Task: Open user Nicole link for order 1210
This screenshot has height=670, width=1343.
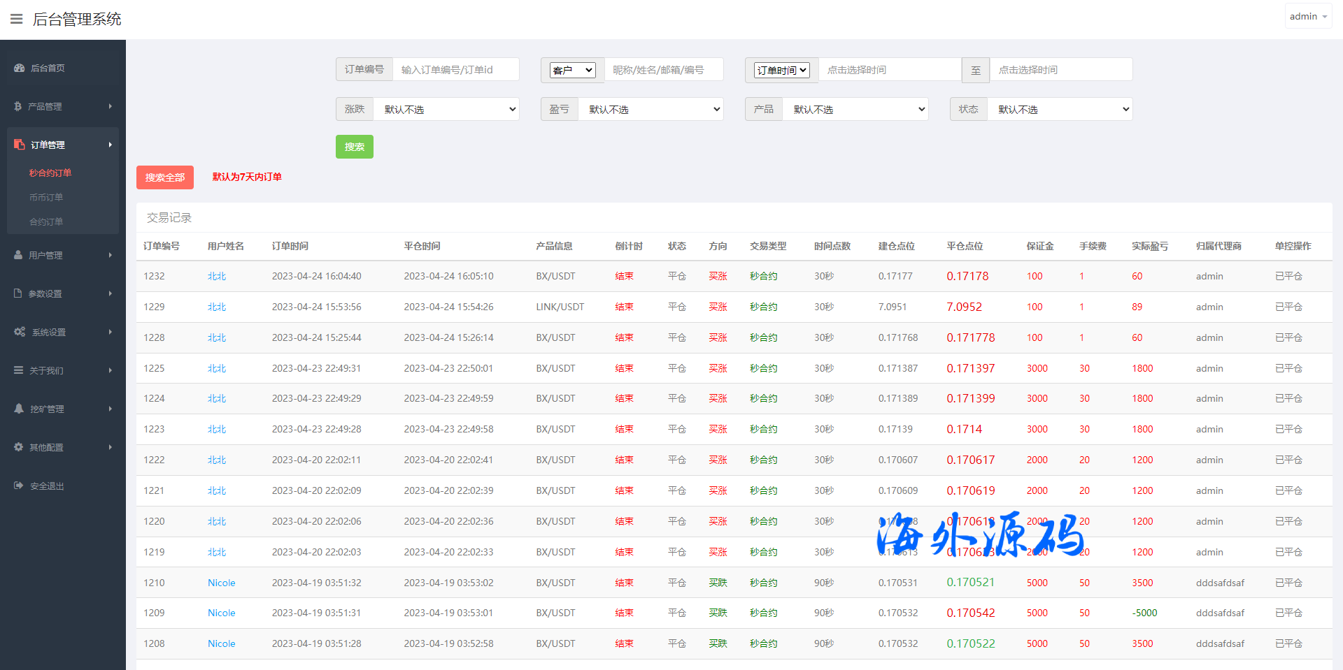Action: (x=221, y=583)
